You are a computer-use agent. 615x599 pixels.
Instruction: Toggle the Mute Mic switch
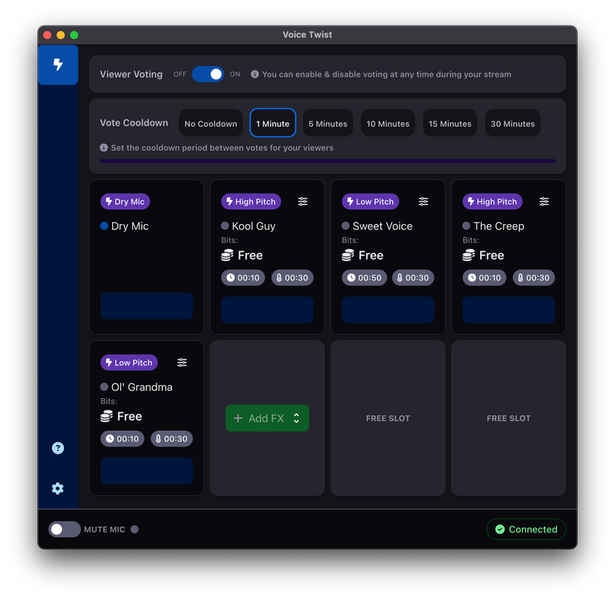[x=64, y=529]
